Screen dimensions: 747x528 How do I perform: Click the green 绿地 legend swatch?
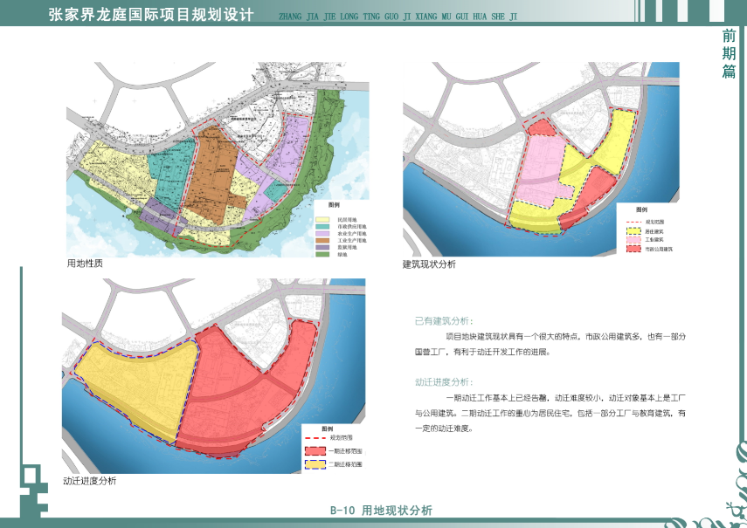322,255
